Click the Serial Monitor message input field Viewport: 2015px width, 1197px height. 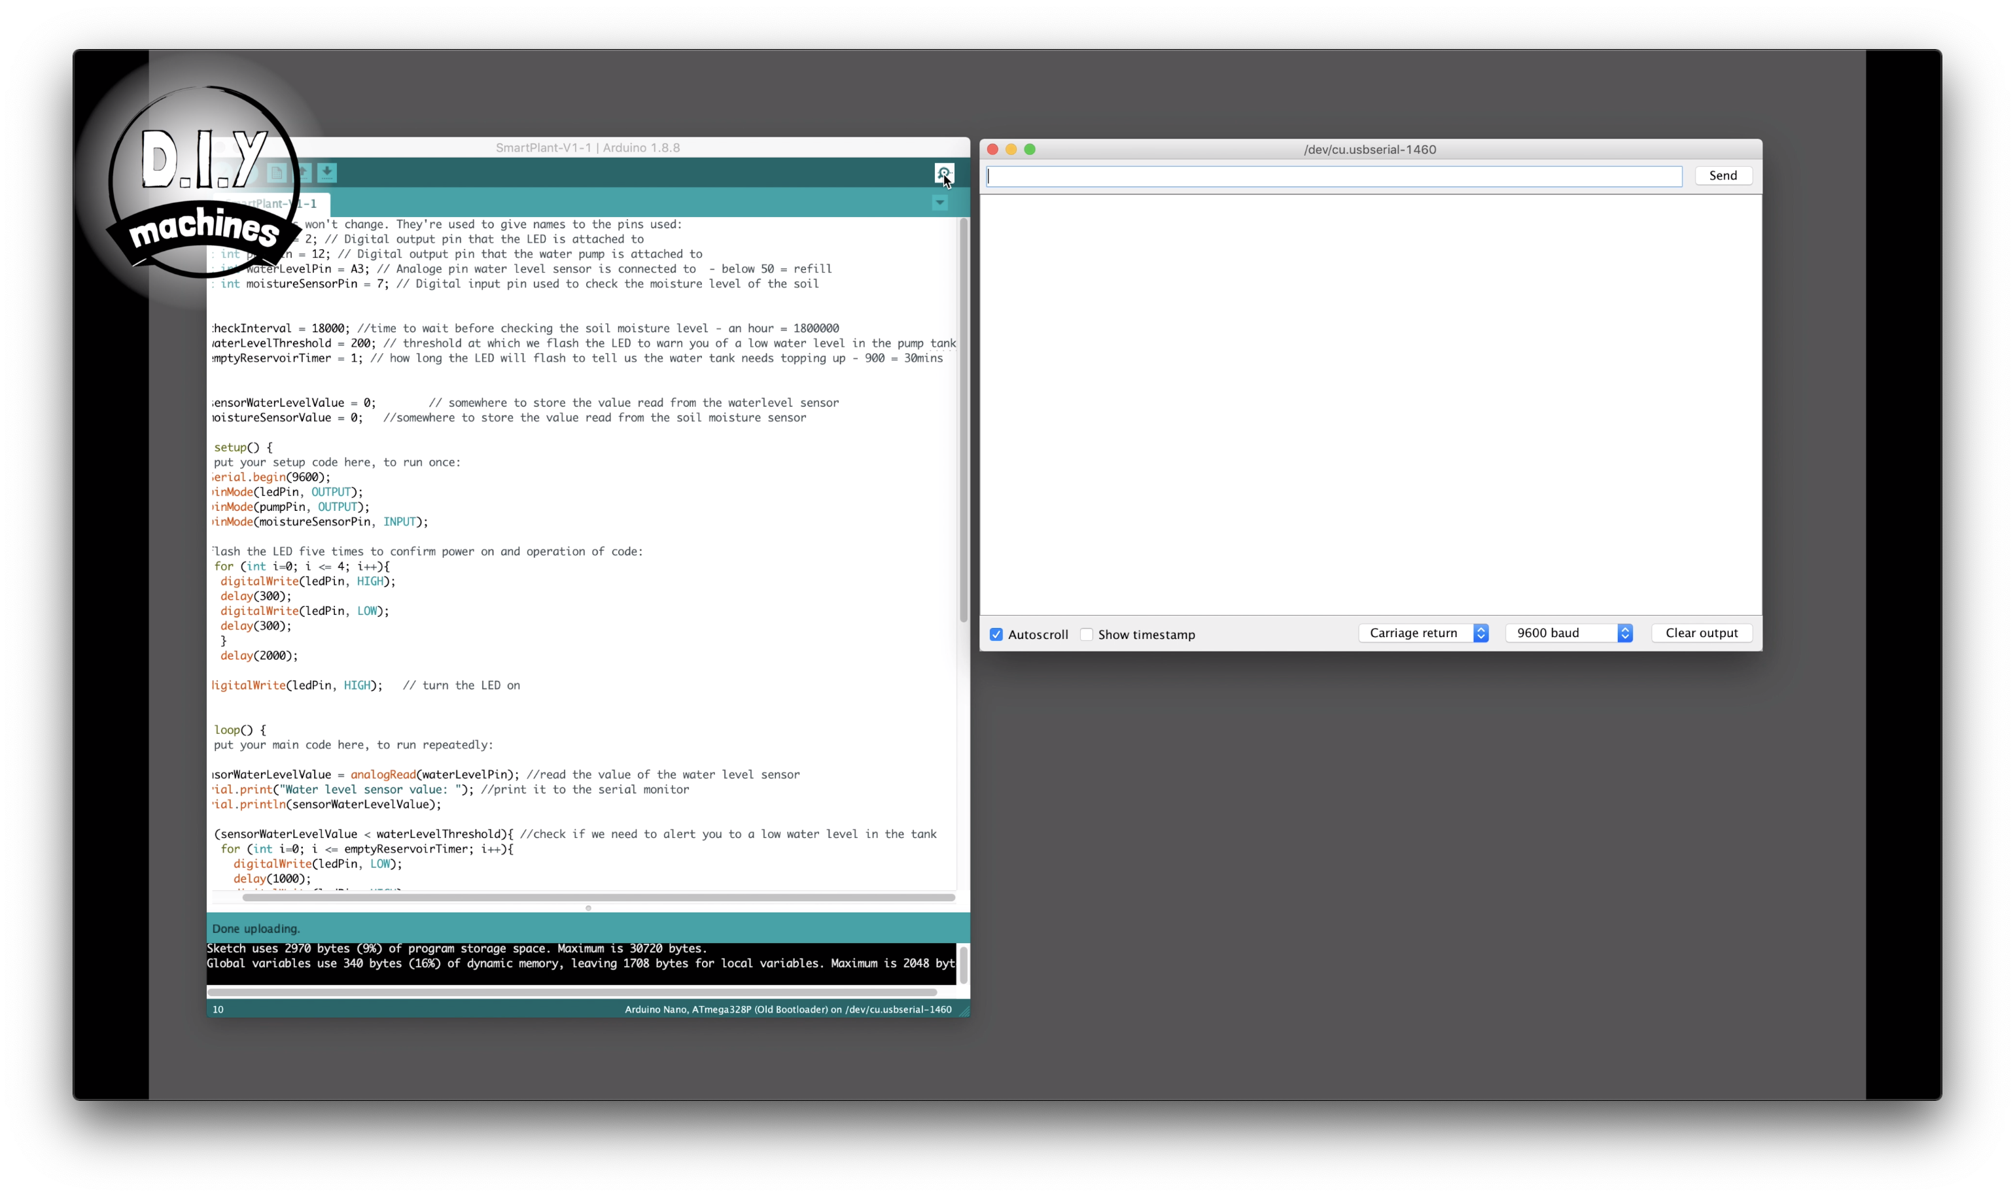pyautogui.click(x=1334, y=174)
